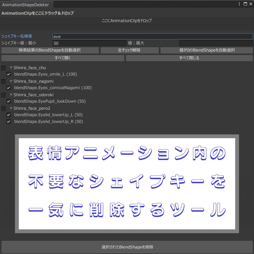Toggle the Shinra_face_chu group checkbox
This screenshot has height=254, width=254.
coord(4,68)
